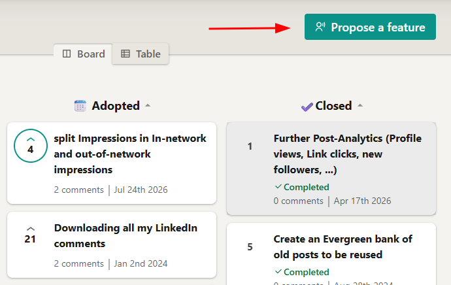Click the Board layout icon
The height and width of the screenshot is (285, 451).
click(x=67, y=54)
